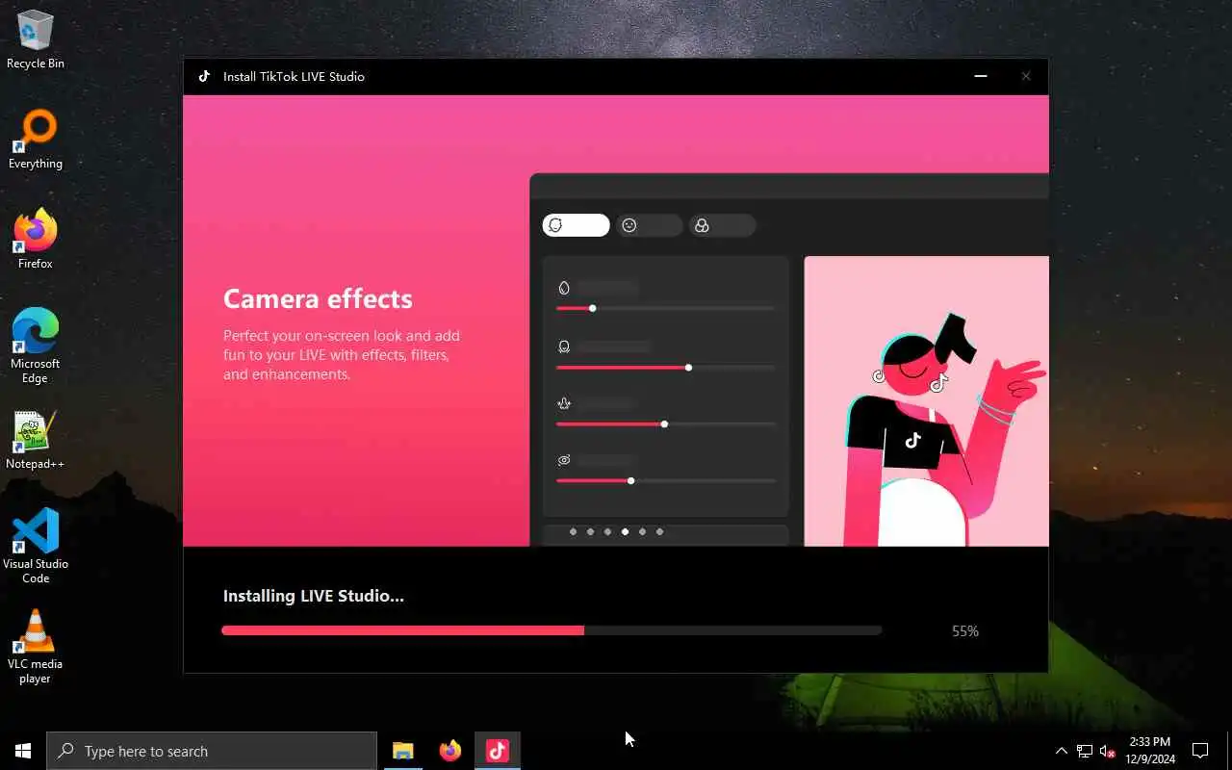Screen dimensions: 1232x770
Task: Click the eye icon above the fourth slider
Action: 564,460
